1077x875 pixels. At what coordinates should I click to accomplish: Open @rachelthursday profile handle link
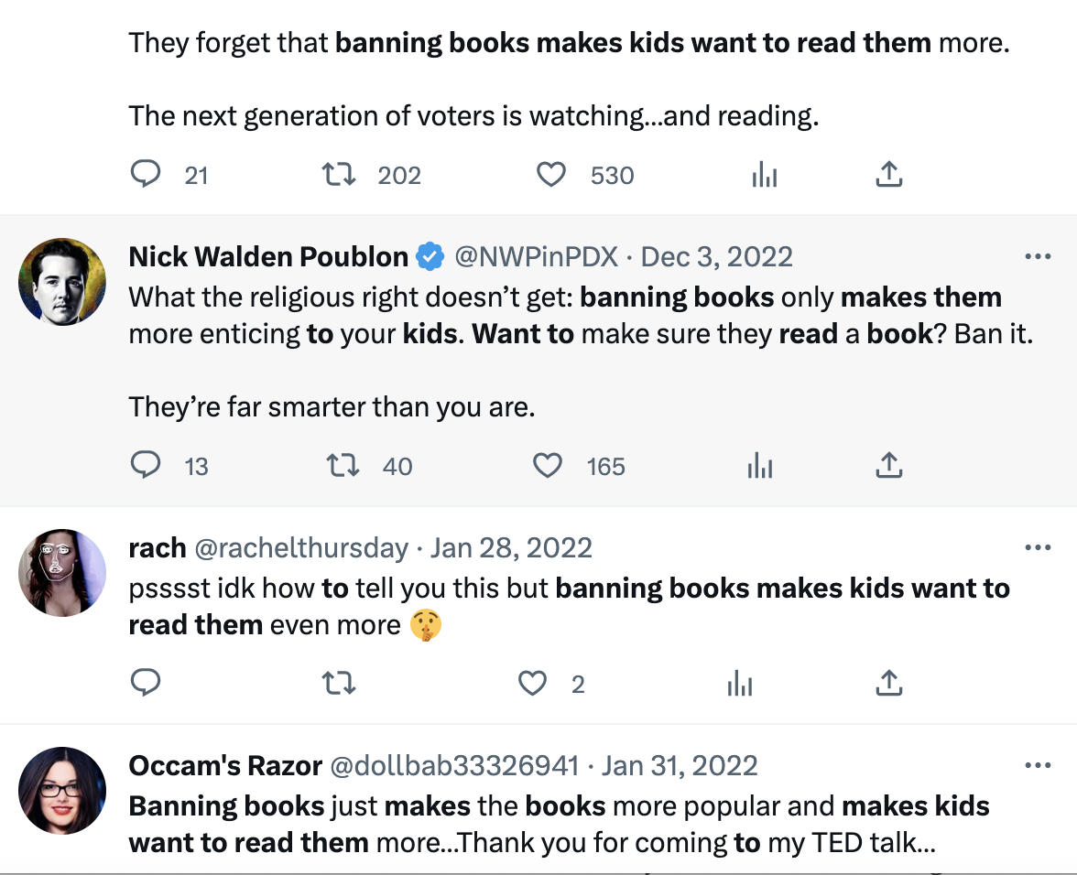301,547
